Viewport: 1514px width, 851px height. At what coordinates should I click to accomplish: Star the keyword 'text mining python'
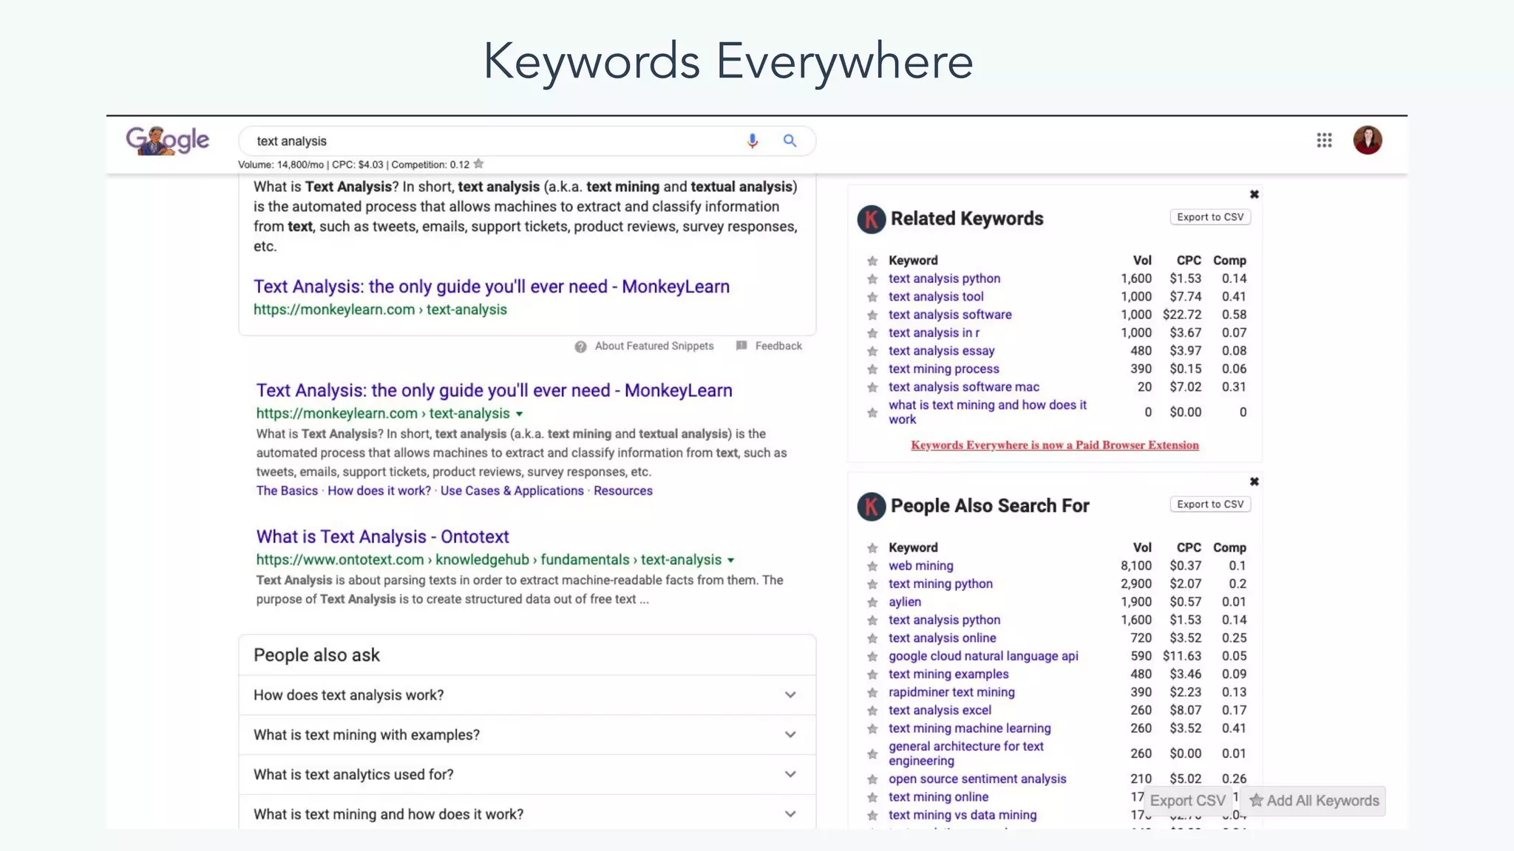coord(872,584)
